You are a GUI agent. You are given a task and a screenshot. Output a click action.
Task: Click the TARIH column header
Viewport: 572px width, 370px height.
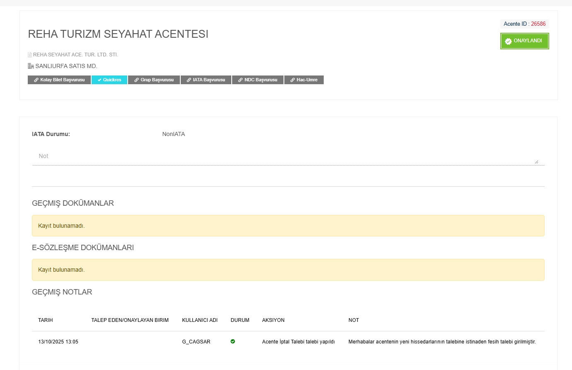(x=46, y=320)
